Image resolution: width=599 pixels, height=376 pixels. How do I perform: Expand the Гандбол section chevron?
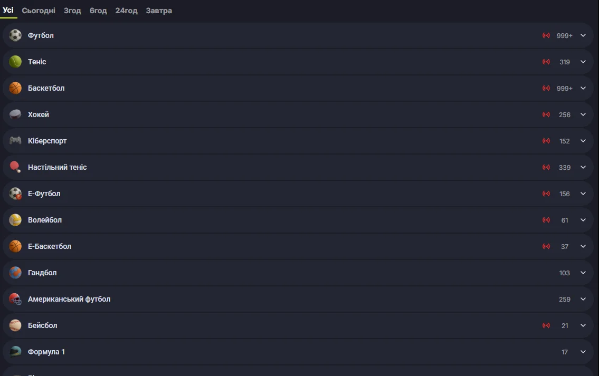coord(583,273)
